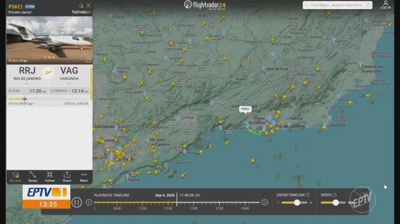Screen dimensions: 400x224
Task: Adjust the zoom timeline slider handle
Action: pos(297,203)
